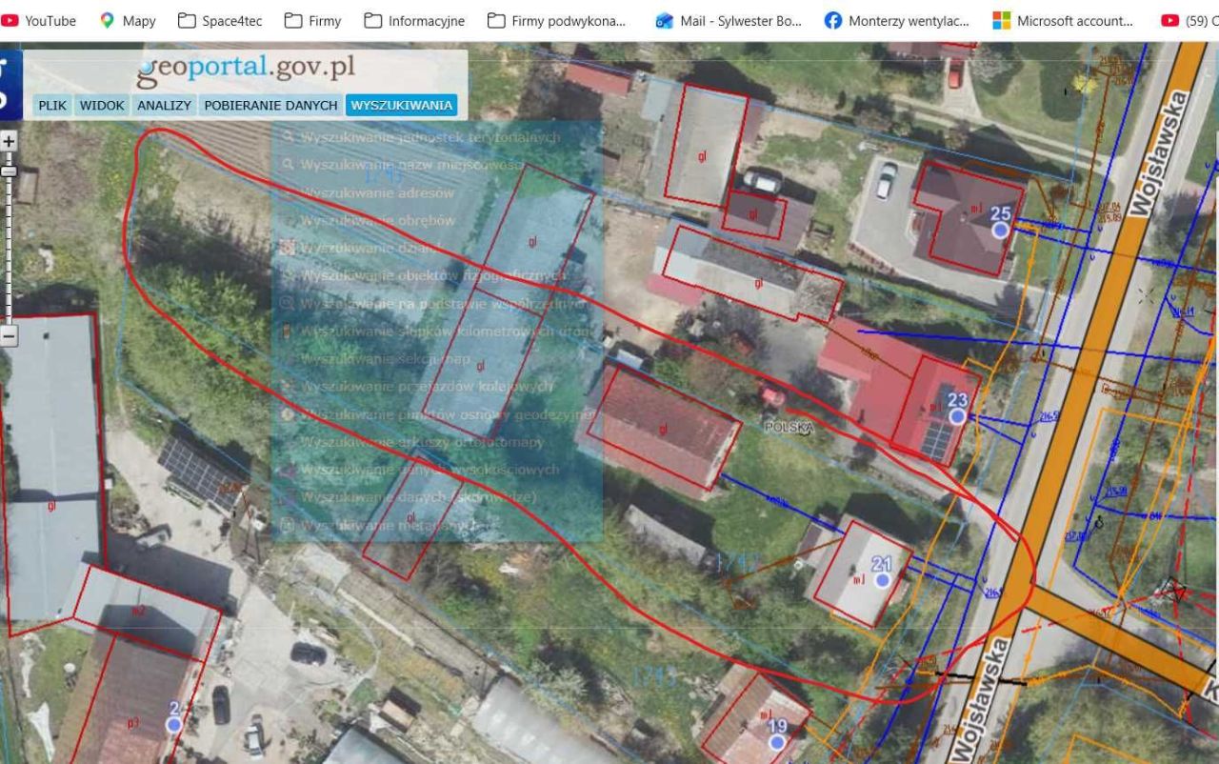Viewport: 1219px width, 764px height.
Task: Open the Firmy bookmarks folder
Action: (x=313, y=20)
